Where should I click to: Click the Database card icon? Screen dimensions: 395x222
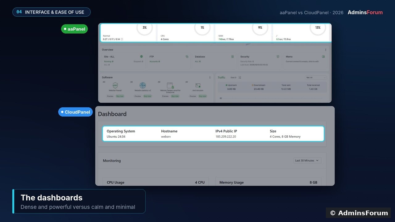(x=232, y=57)
